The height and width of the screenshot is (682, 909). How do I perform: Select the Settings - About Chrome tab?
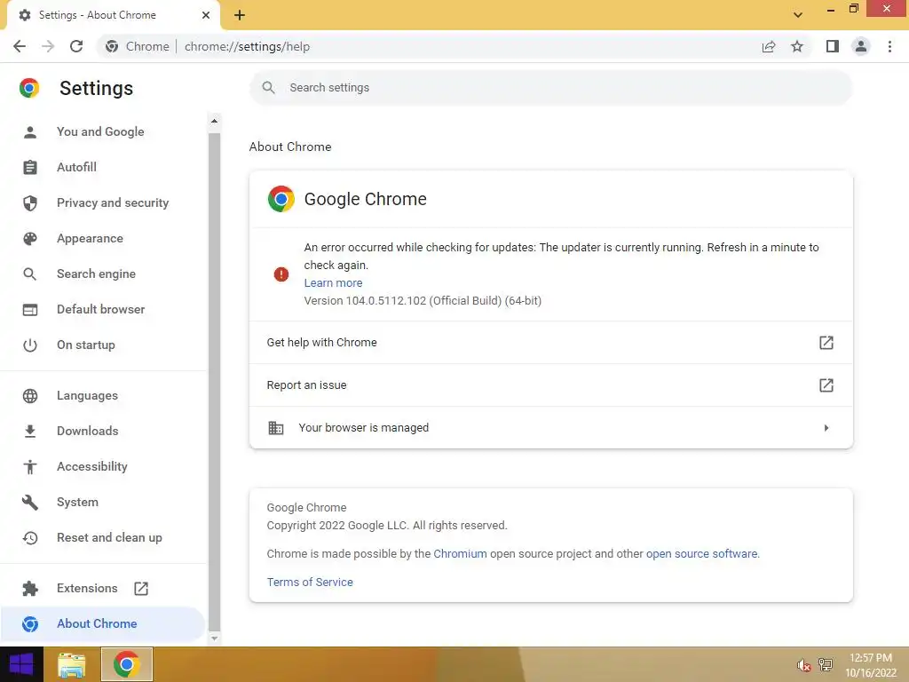point(114,15)
